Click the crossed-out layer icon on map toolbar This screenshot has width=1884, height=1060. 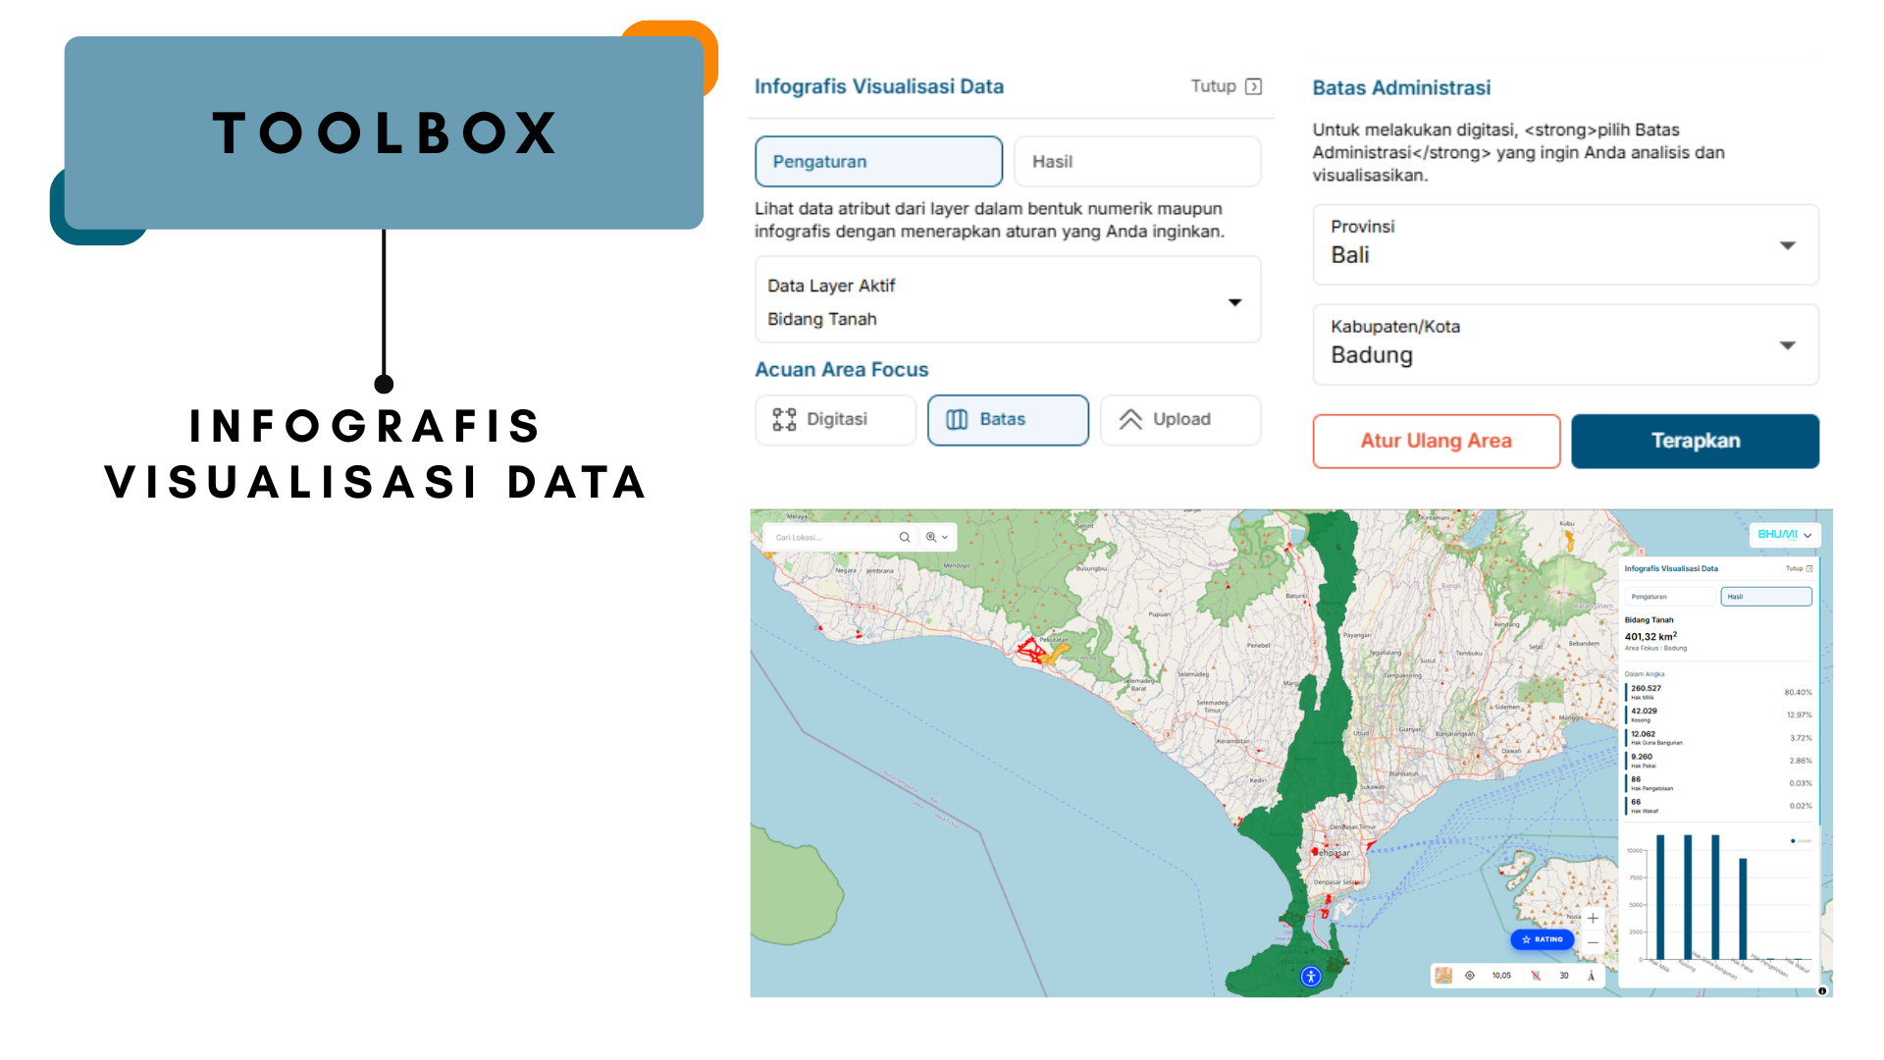(x=1536, y=976)
